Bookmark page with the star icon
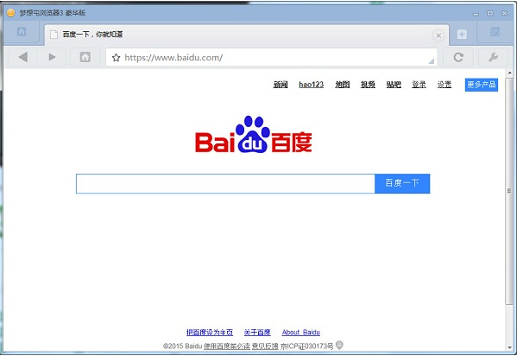517x356 pixels. click(x=116, y=58)
